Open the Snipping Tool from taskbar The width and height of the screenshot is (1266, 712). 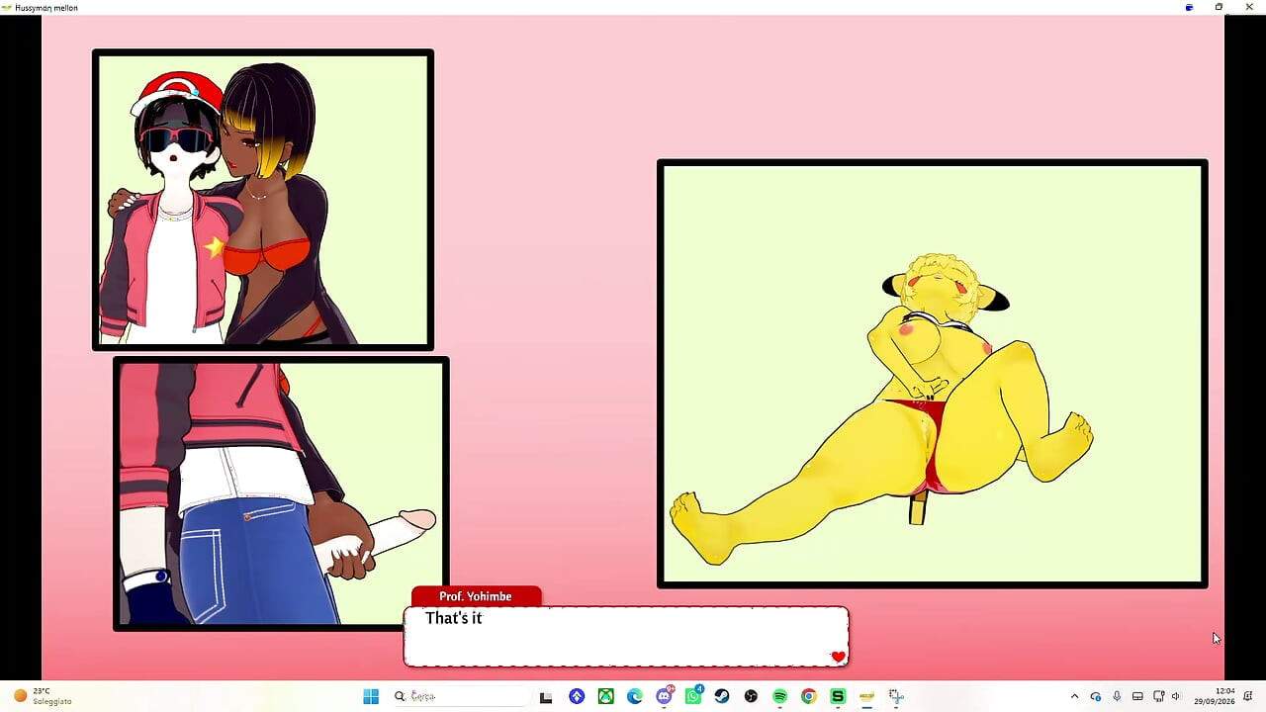click(x=896, y=696)
